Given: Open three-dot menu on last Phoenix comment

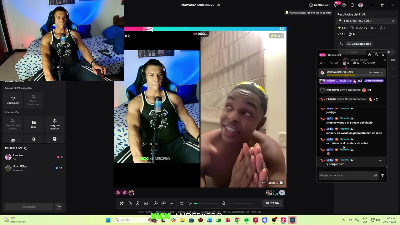Looking at the screenshot, I should click(381, 160).
